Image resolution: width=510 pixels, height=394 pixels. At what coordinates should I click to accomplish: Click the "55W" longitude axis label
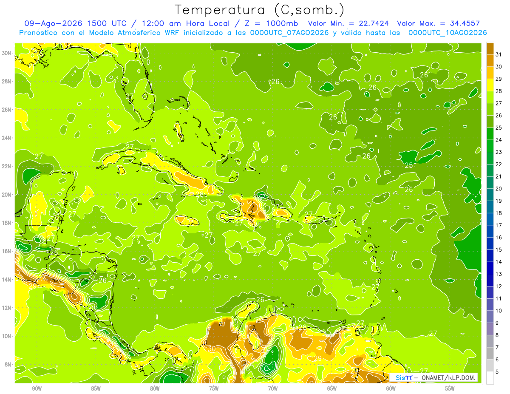point(450,388)
